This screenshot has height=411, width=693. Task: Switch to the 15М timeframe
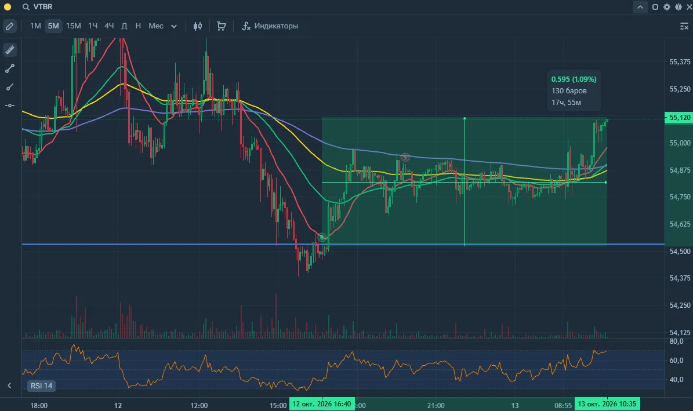(74, 26)
